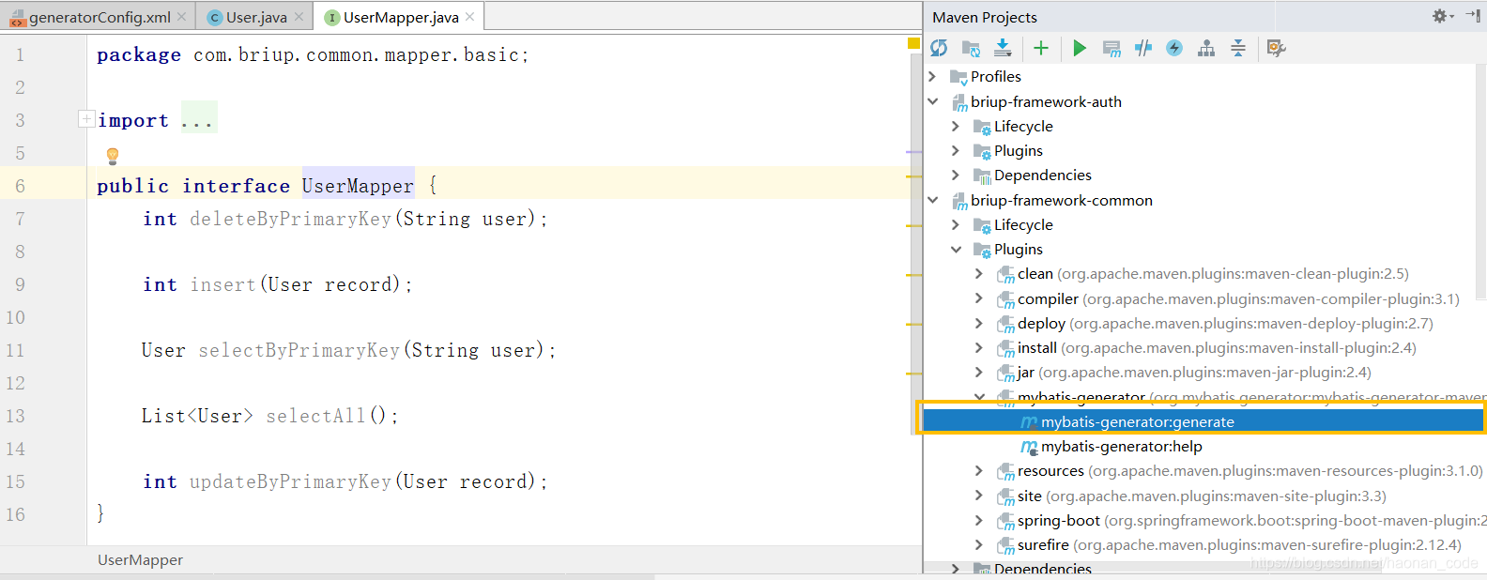Switch to User.java tab
Image resolution: width=1487 pixels, height=580 pixels.
[256, 17]
